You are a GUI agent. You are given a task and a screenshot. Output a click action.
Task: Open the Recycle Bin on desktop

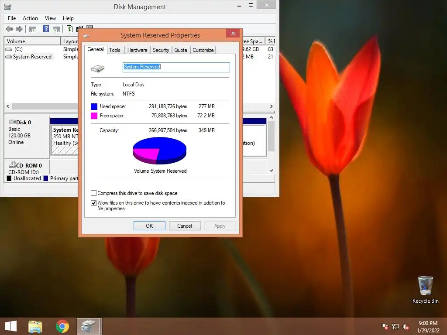[425, 290]
